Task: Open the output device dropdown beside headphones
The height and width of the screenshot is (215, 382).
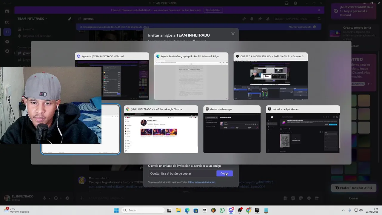Action: (x=61, y=198)
